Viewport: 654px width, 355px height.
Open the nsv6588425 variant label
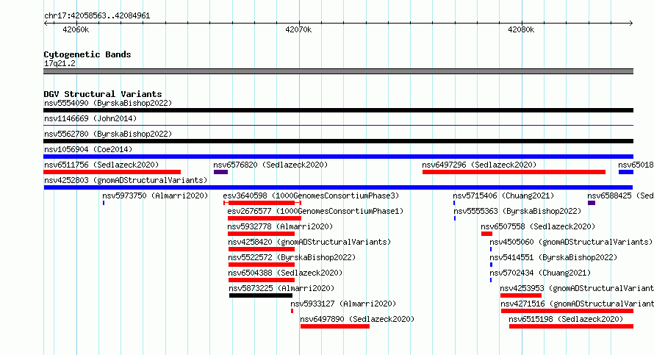621,196
